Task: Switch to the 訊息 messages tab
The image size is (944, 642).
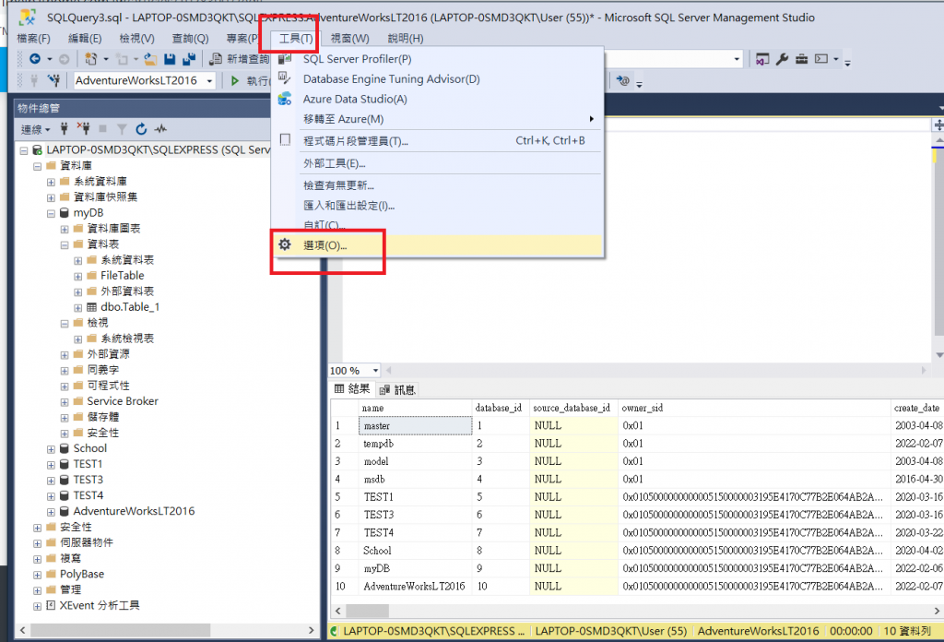Action: point(398,389)
